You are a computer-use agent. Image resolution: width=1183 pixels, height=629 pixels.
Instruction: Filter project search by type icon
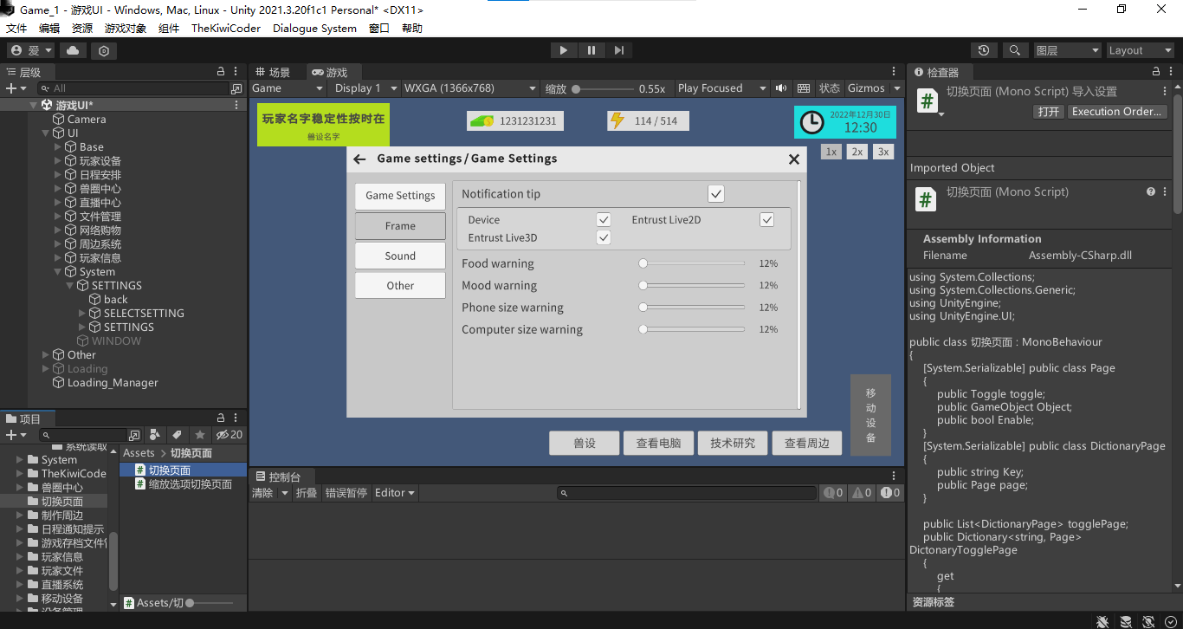[154, 434]
